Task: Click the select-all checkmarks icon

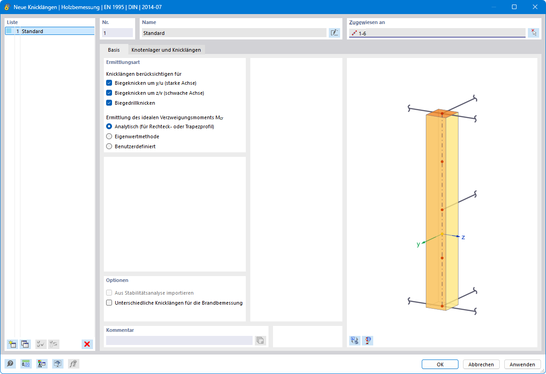Action: coord(41,344)
